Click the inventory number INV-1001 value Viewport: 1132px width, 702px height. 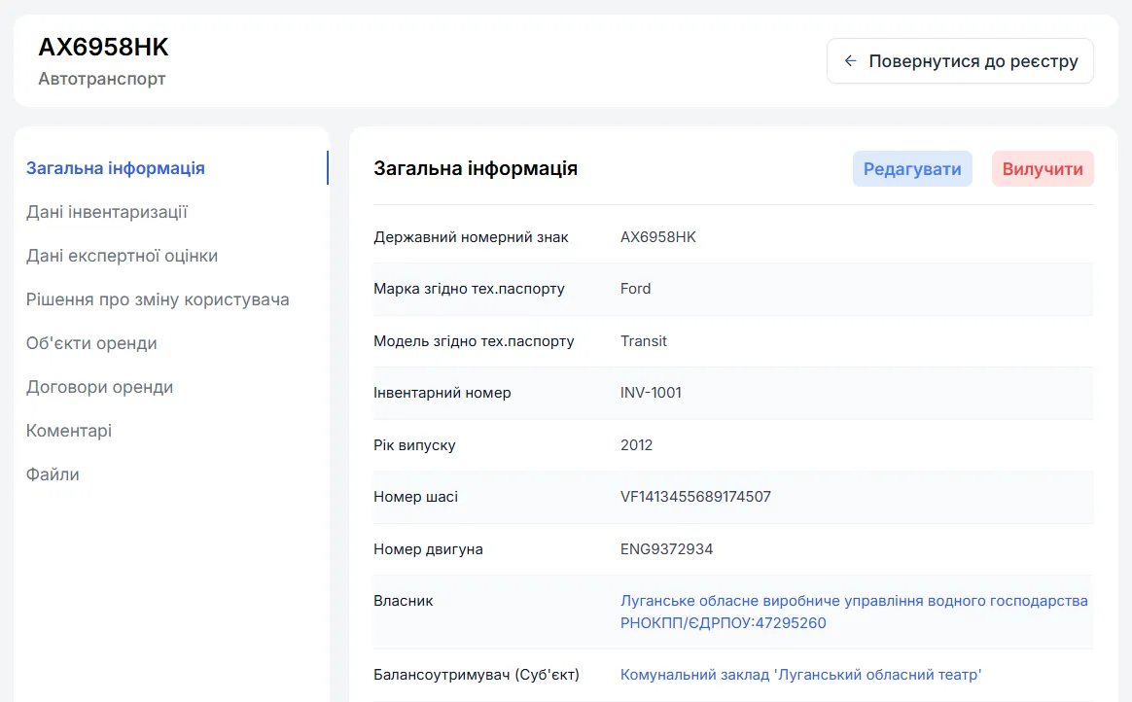pyautogui.click(x=651, y=393)
